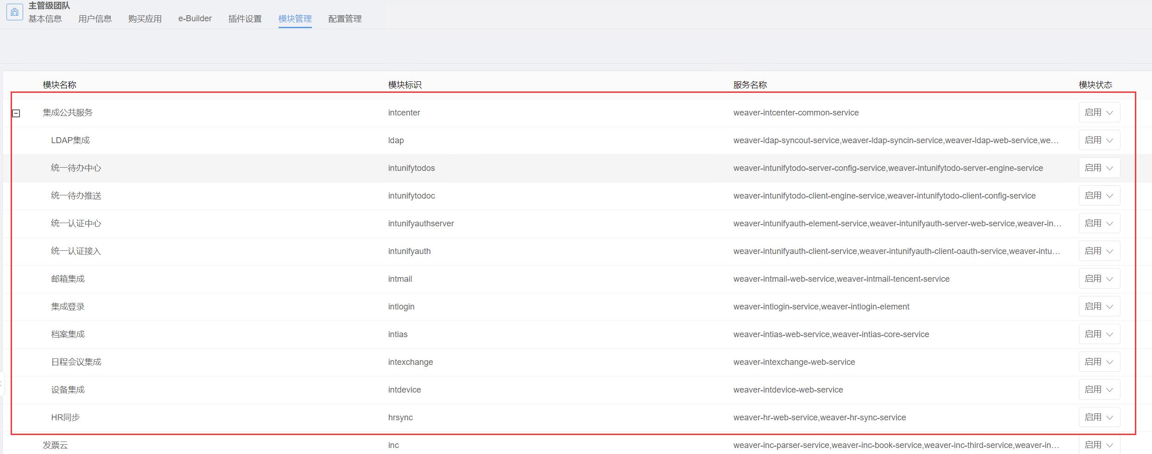Click the intcenter identifier cell
Image resolution: width=1152 pixels, height=454 pixels.
click(404, 113)
